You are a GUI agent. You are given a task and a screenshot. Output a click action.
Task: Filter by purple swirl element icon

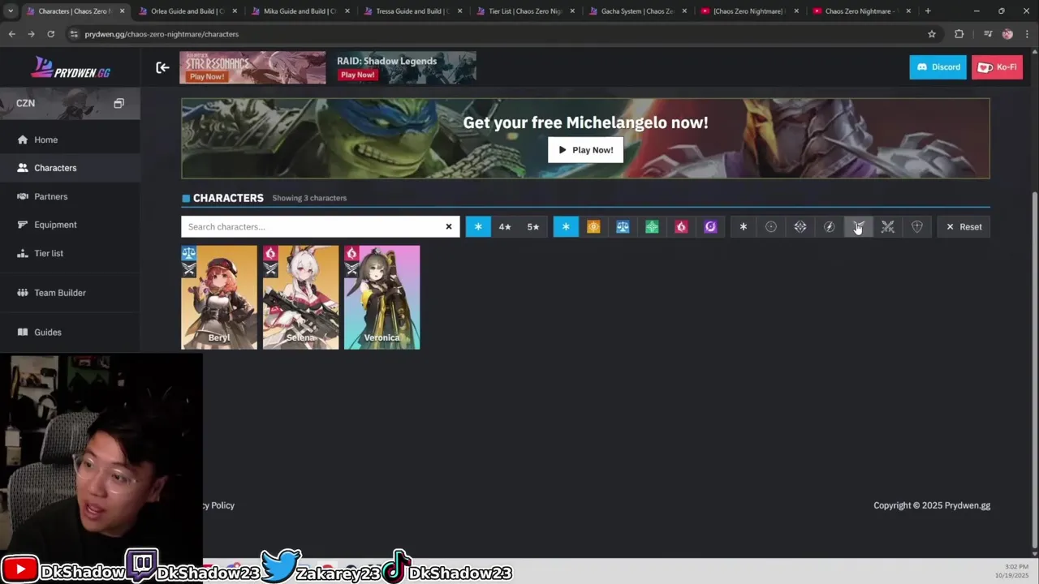tap(710, 227)
